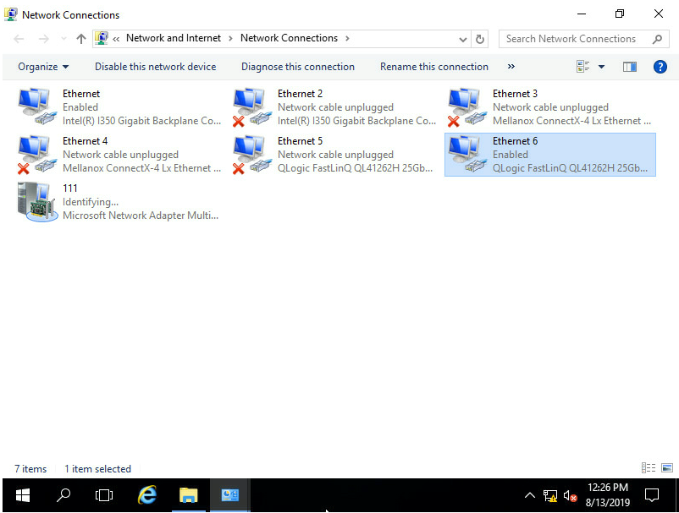Click the Back navigation arrow
Image resolution: width=679 pixels, height=513 pixels.
tap(19, 39)
